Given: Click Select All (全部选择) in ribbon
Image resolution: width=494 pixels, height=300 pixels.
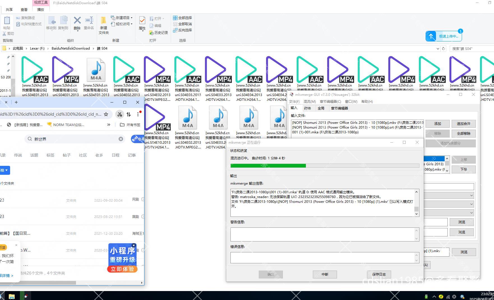Looking at the screenshot, I should coord(183,18).
